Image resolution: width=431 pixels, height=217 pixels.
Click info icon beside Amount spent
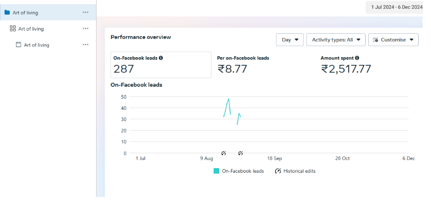tap(357, 58)
